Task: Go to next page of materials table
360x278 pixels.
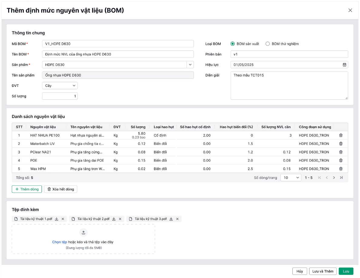Action: tap(334, 178)
